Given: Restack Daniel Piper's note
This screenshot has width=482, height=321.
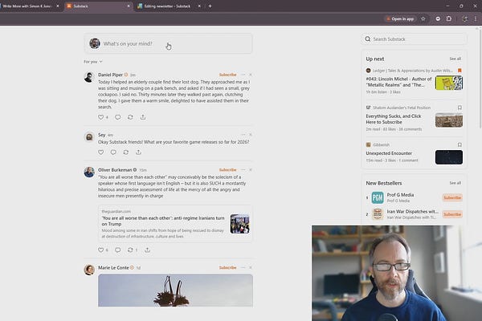Looking at the screenshot, I should (130, 117).
